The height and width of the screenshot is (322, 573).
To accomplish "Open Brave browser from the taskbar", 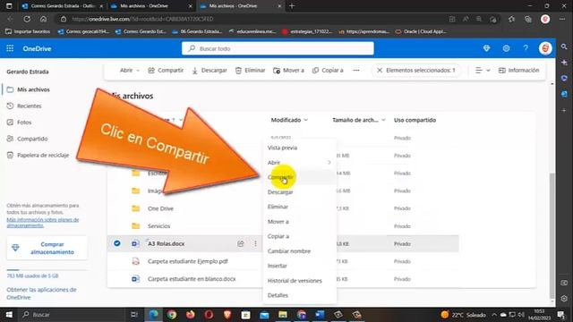I will tap(227, 314).
